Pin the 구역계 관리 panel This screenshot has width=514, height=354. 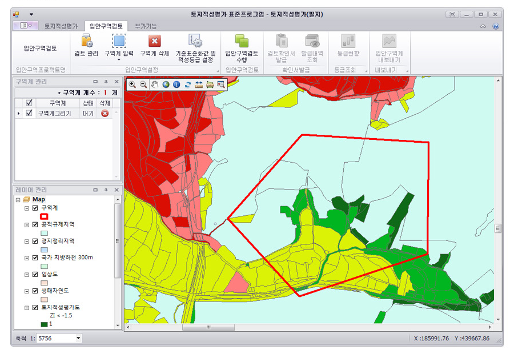pyautogui.click(x=106, y=82)
